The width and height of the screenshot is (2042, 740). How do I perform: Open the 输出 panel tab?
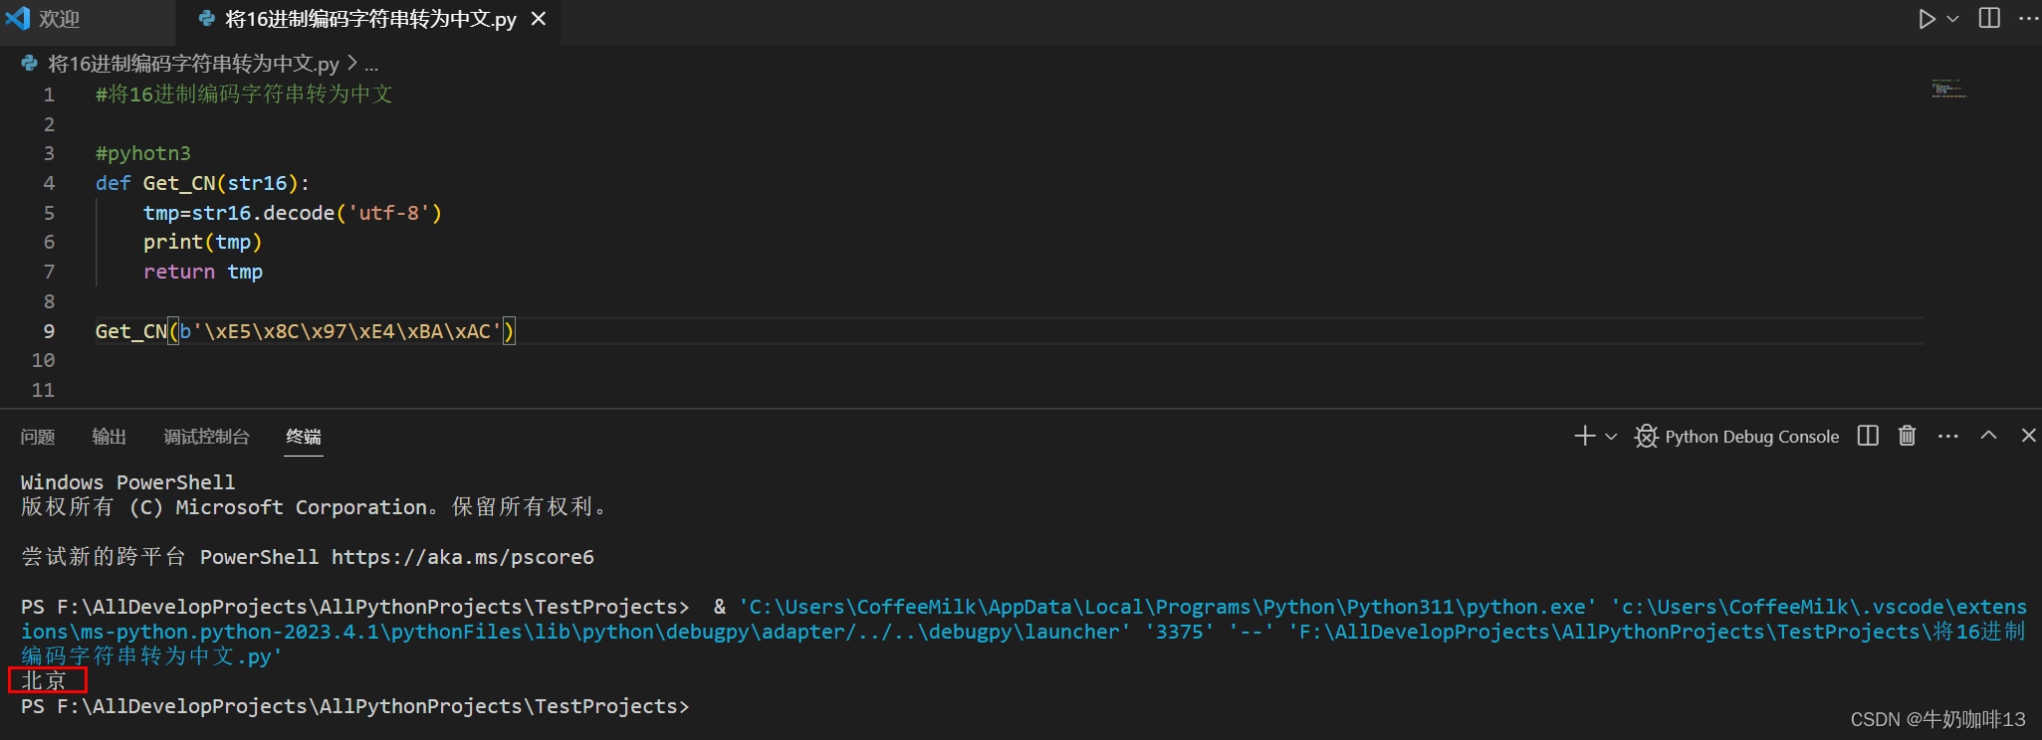click(110, 437)
